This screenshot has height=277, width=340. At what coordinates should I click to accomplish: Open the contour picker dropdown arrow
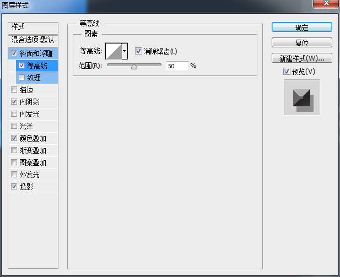125,52
